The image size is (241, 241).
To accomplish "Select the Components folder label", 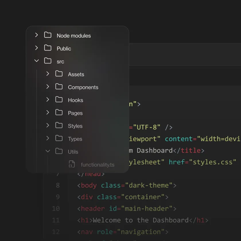I will point(83,87).
